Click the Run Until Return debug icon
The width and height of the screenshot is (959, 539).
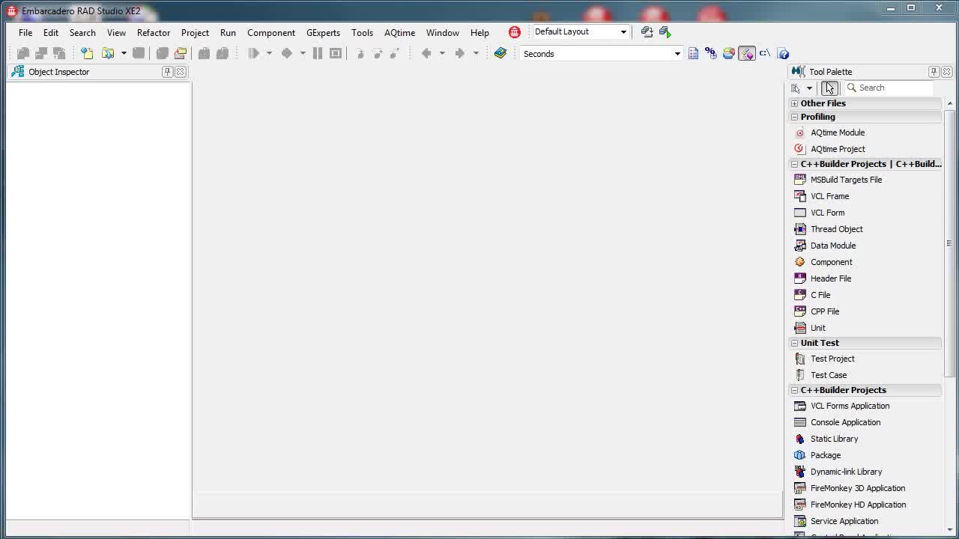coord(396,53)
